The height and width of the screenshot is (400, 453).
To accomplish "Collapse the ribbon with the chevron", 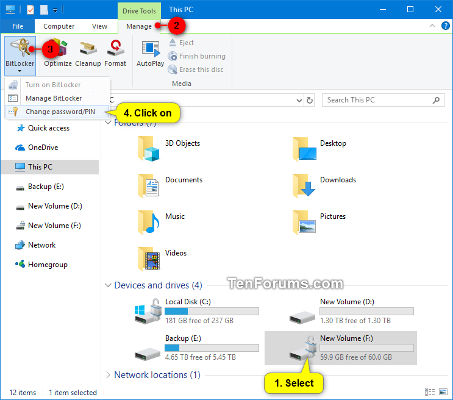I will coord(432,26).
